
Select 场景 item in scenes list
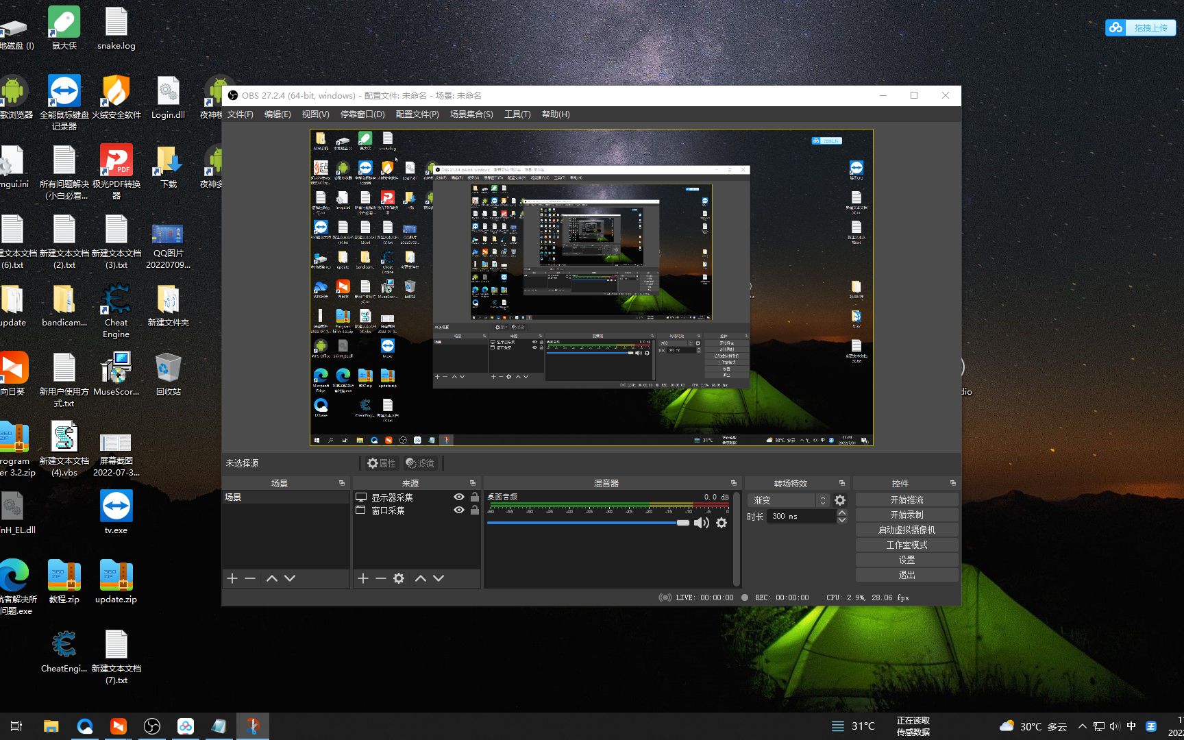click(286, 497)
